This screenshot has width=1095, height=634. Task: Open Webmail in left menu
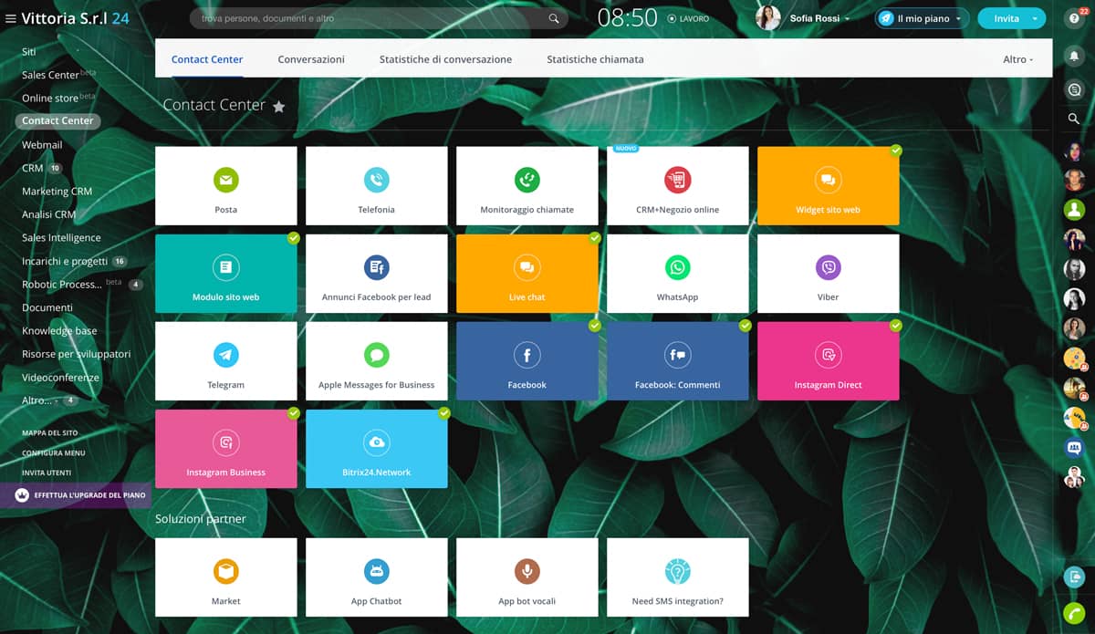coord(42,144)
